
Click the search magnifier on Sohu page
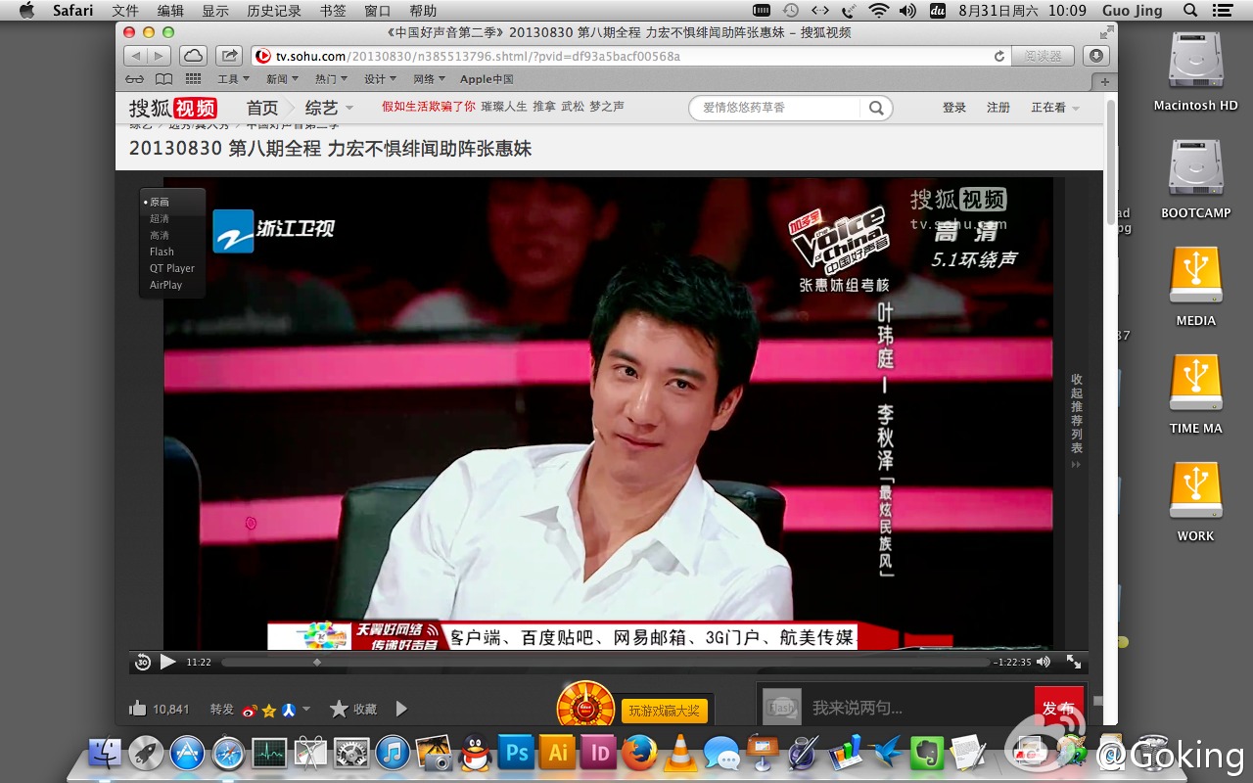coord(876,108)
